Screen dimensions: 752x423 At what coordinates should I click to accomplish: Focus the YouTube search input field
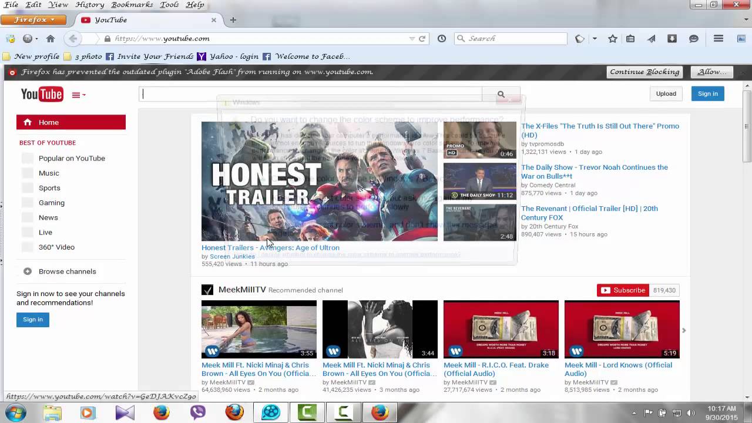click(311, 94)
